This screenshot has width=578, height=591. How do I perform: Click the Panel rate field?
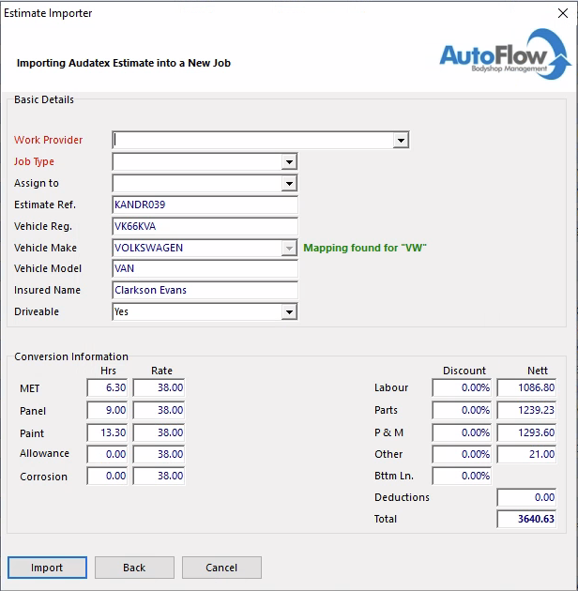coord(159,411)
